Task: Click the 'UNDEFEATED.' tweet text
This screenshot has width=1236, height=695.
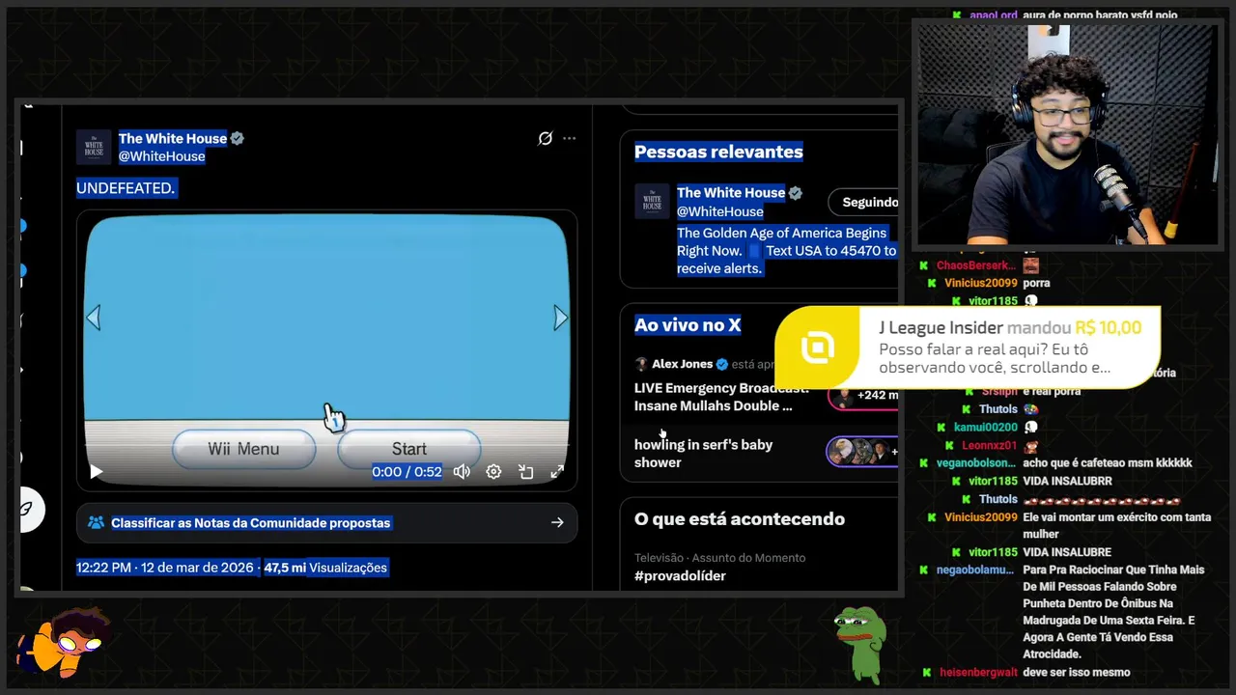Action: [126, 188]
